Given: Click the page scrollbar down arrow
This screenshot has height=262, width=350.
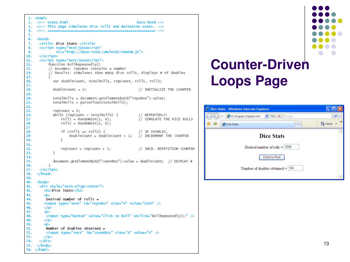Looking at the screenshot, I should pos(341,176).
